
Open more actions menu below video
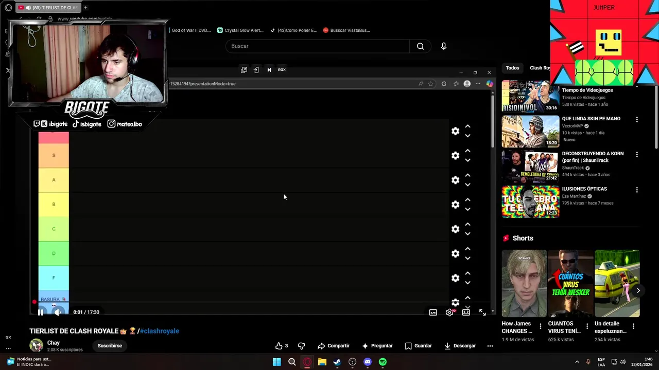[490, 346]
